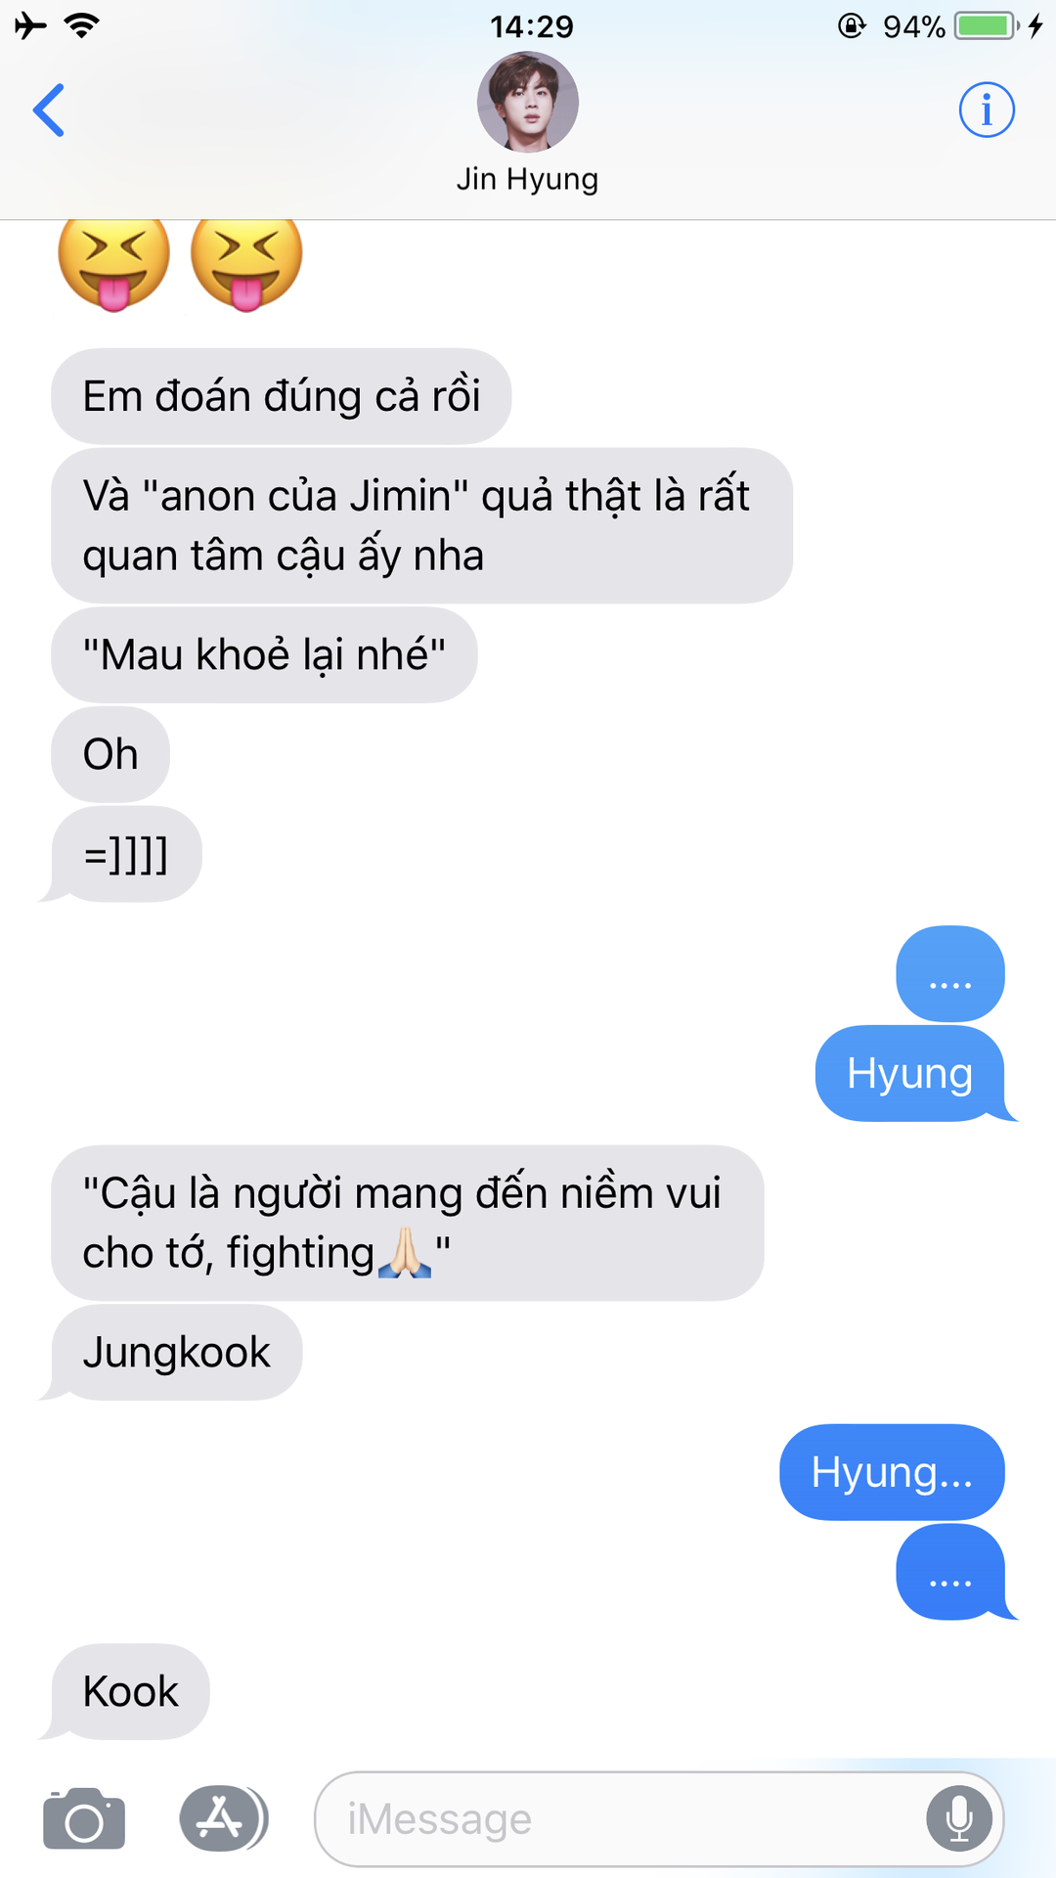Tap the "Kook" message bubble
This screenshot has width=1056, height=1878.
pos(130,1691)
